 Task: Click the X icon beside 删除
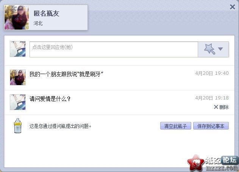click(216, 107)
